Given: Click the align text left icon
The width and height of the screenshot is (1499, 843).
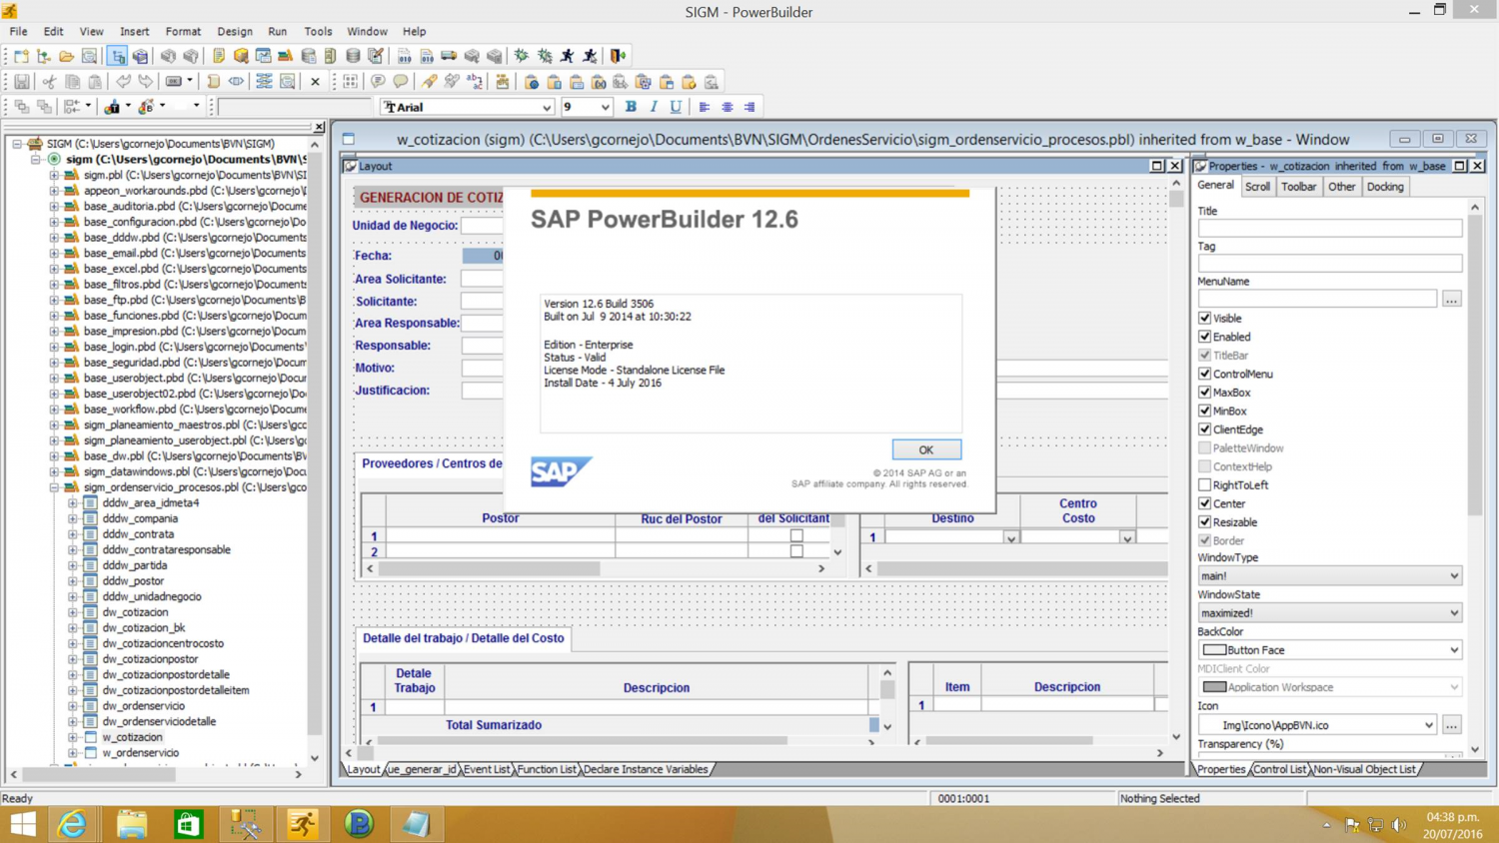Looking at the screenshot, I should click(705, 107).
